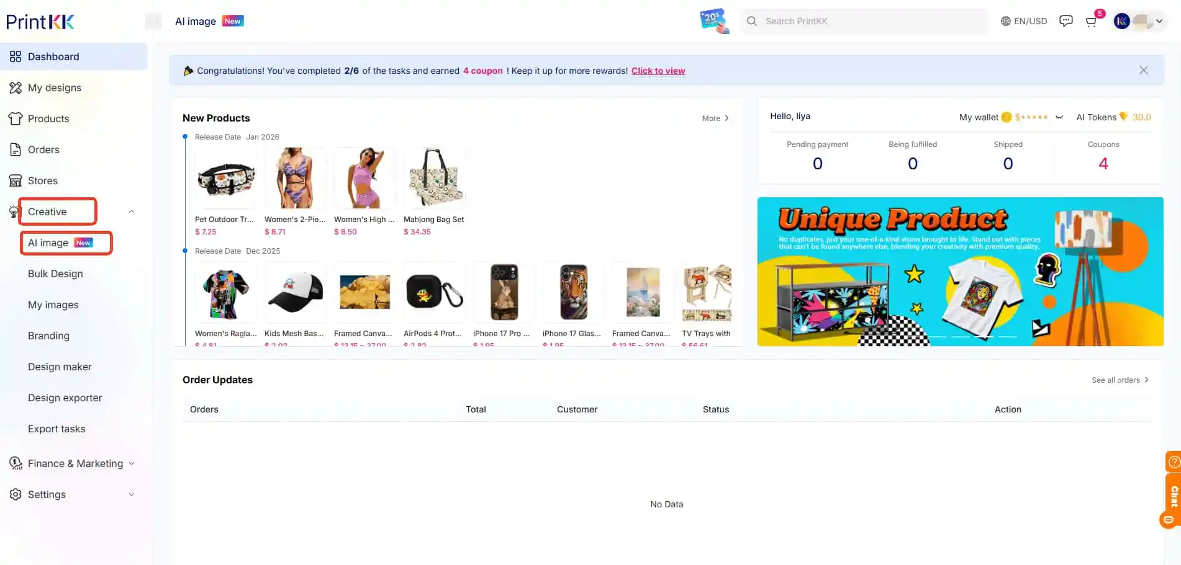Select Bulk Design menu item

coord(55,274)
